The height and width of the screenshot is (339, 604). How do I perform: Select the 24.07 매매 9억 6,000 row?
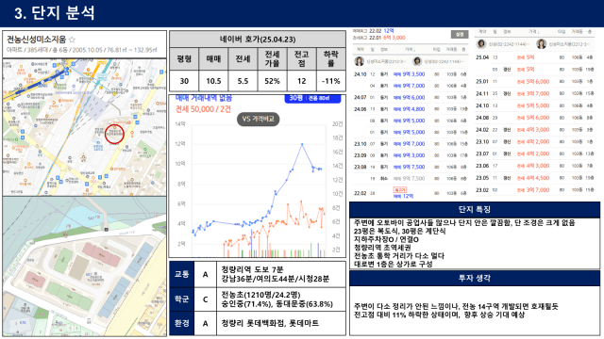(x=411, y=98)
